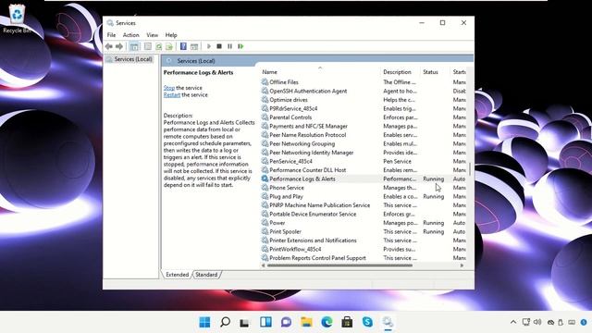
Task: Select Problem Reports Control Panel Support
Action: point(363,258)
